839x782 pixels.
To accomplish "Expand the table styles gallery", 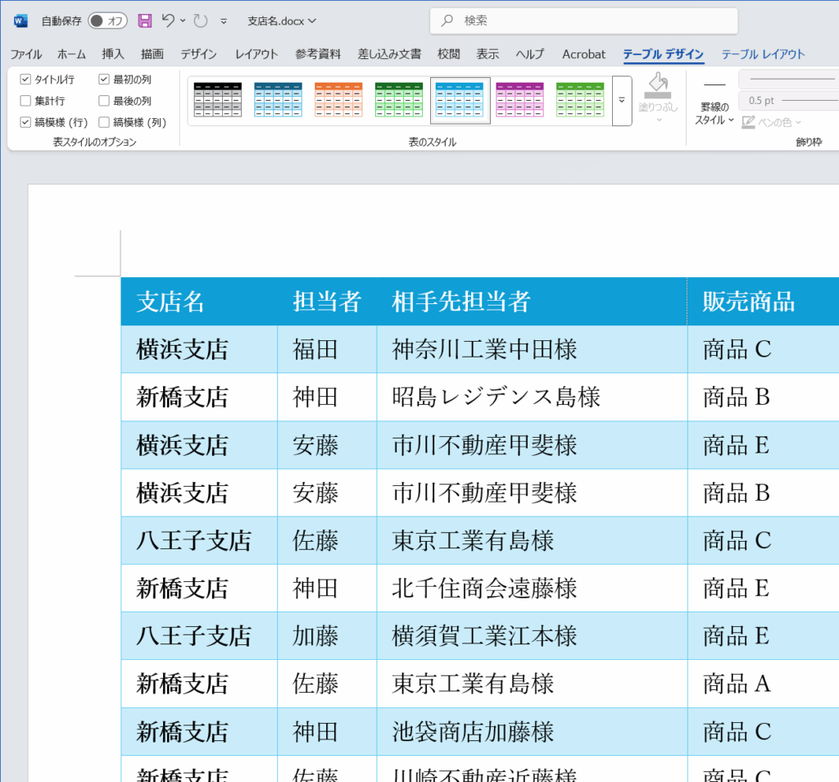I will tap(622, 100).
